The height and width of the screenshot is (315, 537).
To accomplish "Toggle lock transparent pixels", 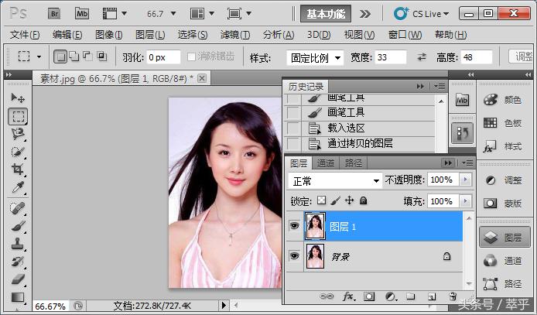I will point(321,200).
